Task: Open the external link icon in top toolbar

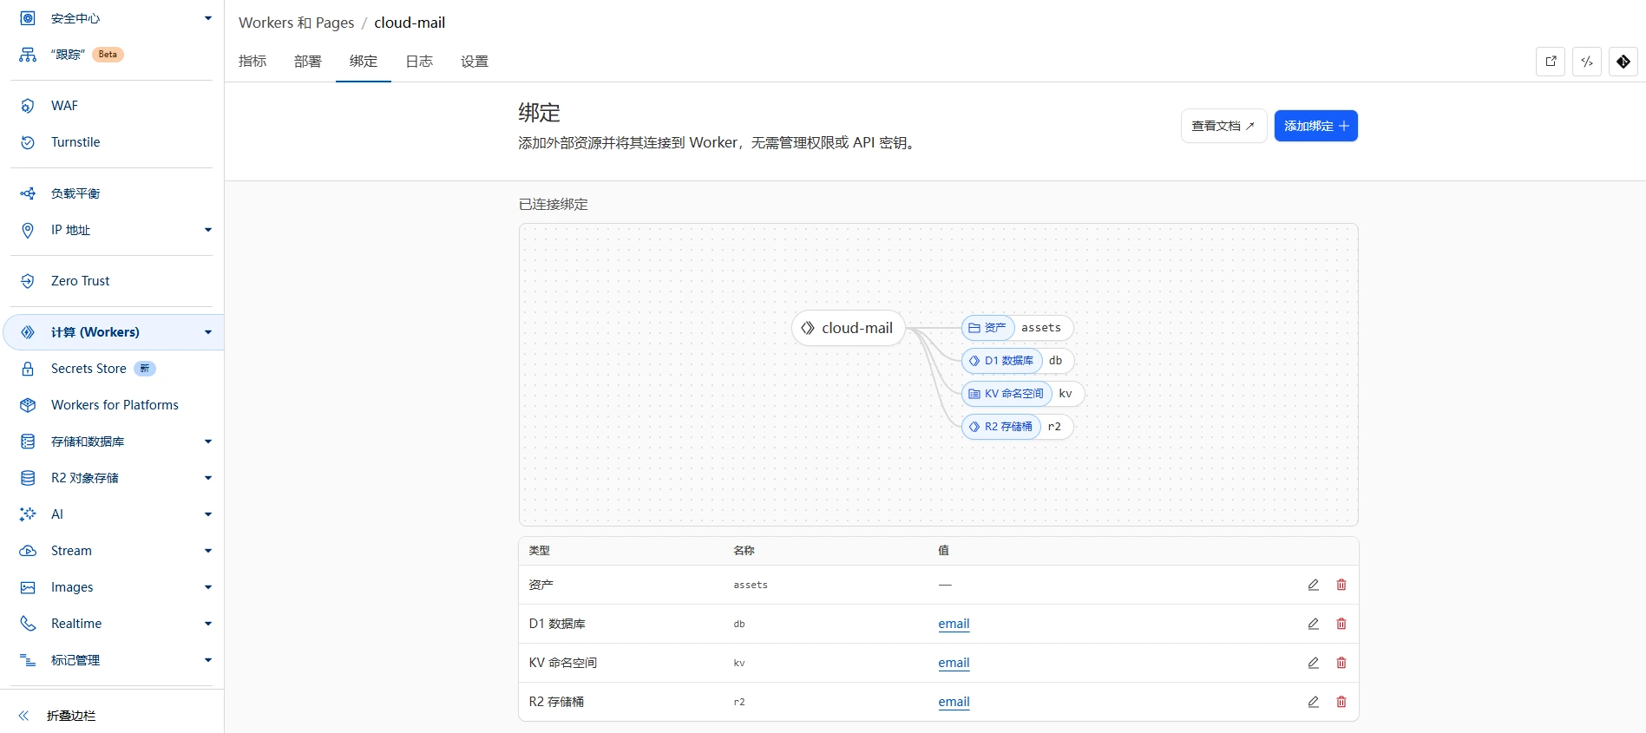Action: click(1551, 62)
